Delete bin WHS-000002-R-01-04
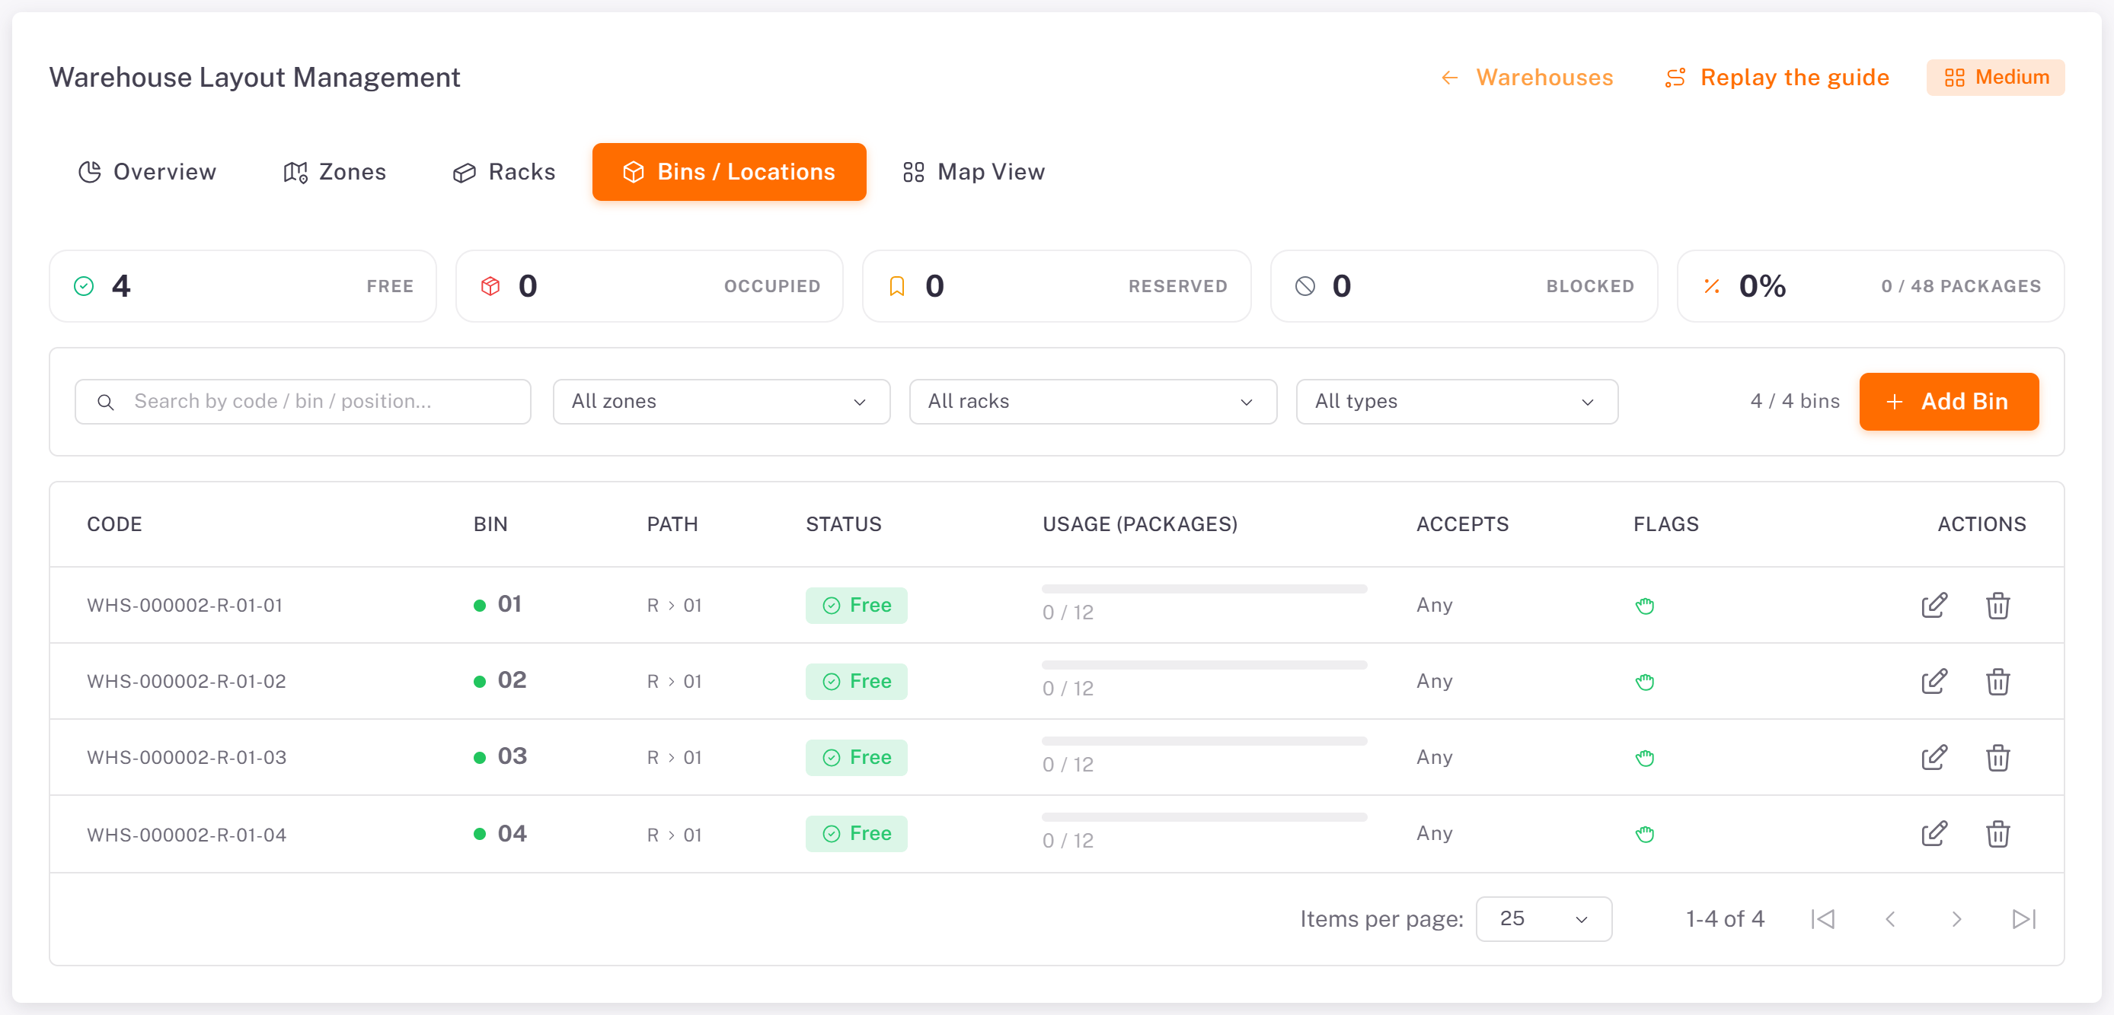Viewport: 2114px width, 1015px height. [x=1997, y=834]
